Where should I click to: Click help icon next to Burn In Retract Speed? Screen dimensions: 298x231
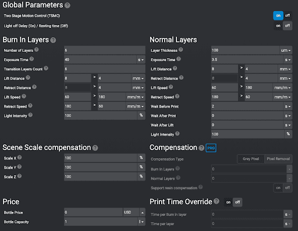click(30, 105)
